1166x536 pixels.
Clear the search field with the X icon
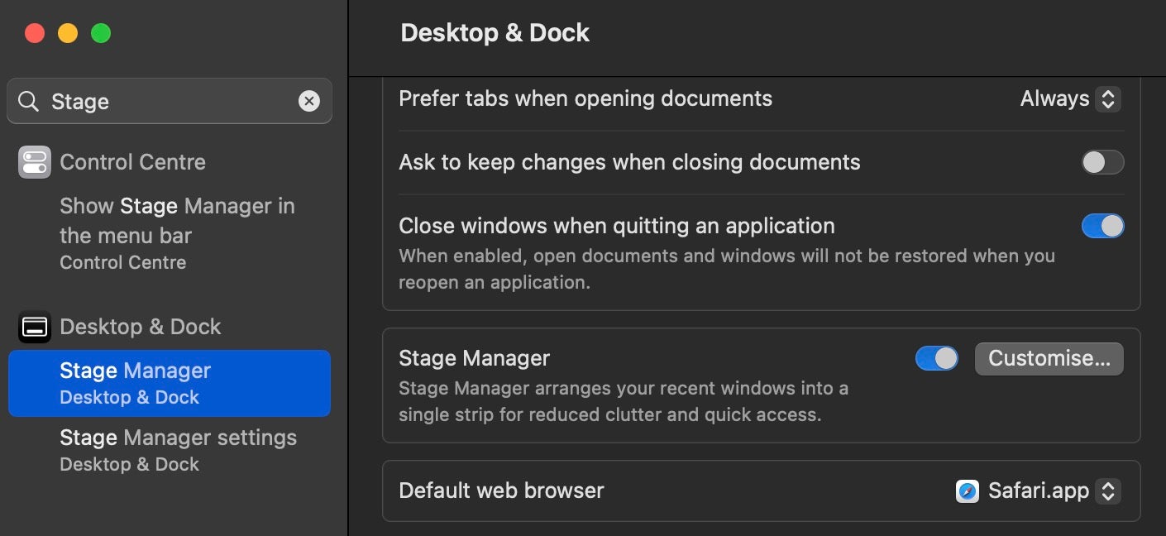pyautogui.click(x=308, y=101)
